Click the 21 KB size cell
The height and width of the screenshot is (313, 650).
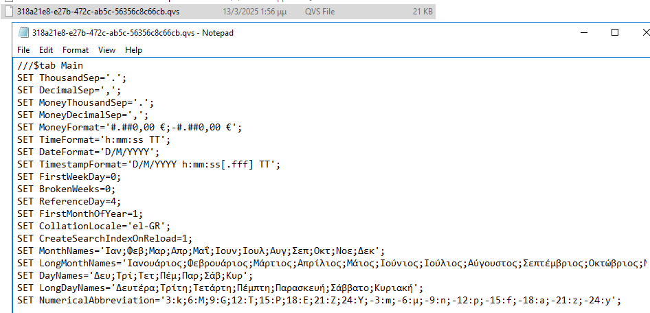click(x=423, y=12)
